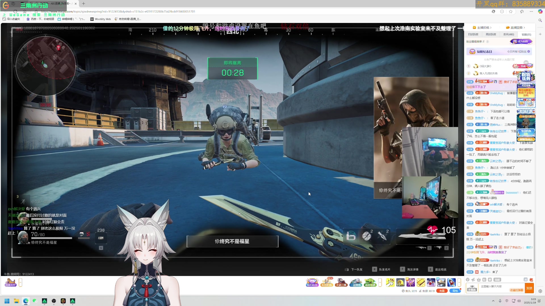Viewport: 545px width, 306px height.
Task: Open 收藏的弹幕 saved danmaku
Action: (x=517, y=290)
